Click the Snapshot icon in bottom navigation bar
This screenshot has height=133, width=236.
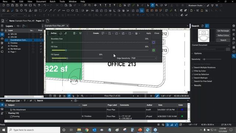coord(65,96)
